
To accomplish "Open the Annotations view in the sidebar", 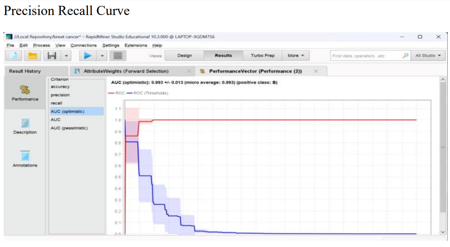I will pos(25,159).
